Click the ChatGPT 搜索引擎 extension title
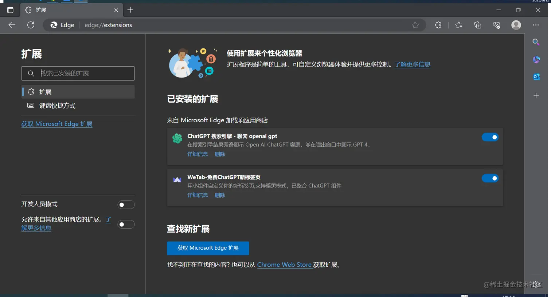551x297 pixels. (232, 136)
